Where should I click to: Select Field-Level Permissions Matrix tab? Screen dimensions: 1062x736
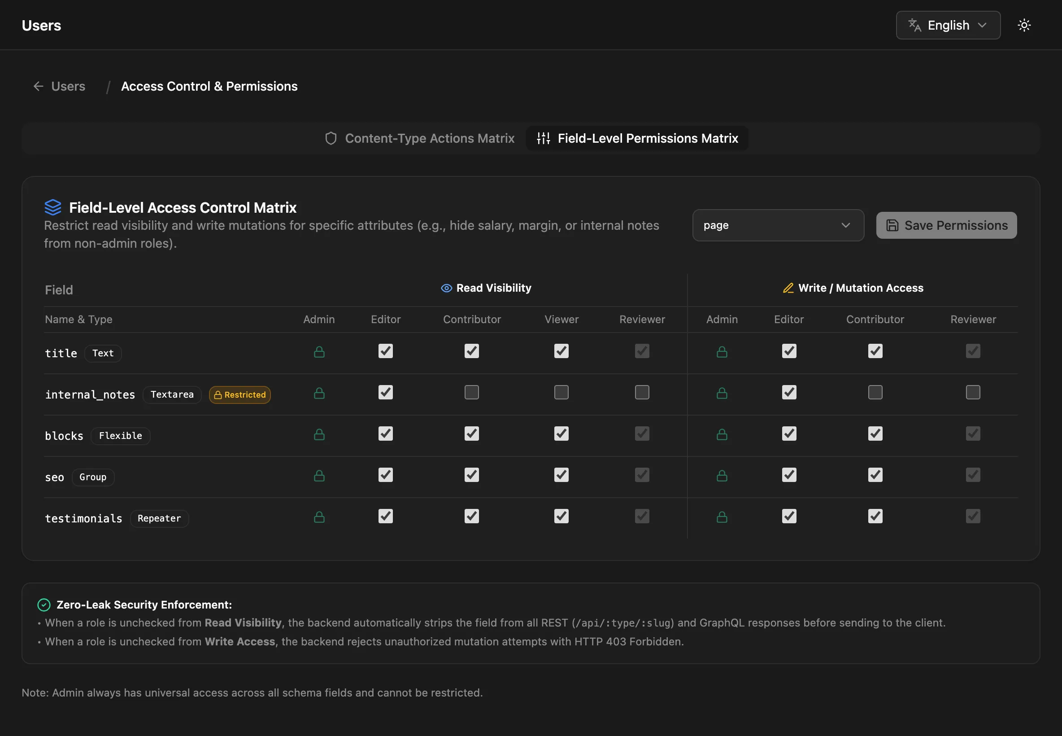tap(637, 138)
